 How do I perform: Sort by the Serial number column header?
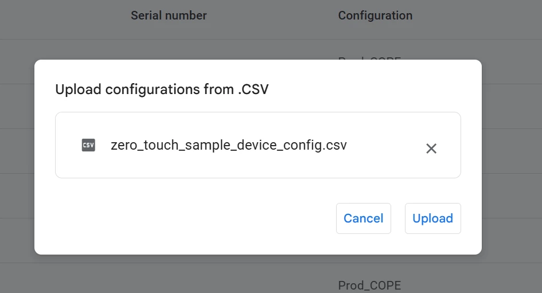169,15
